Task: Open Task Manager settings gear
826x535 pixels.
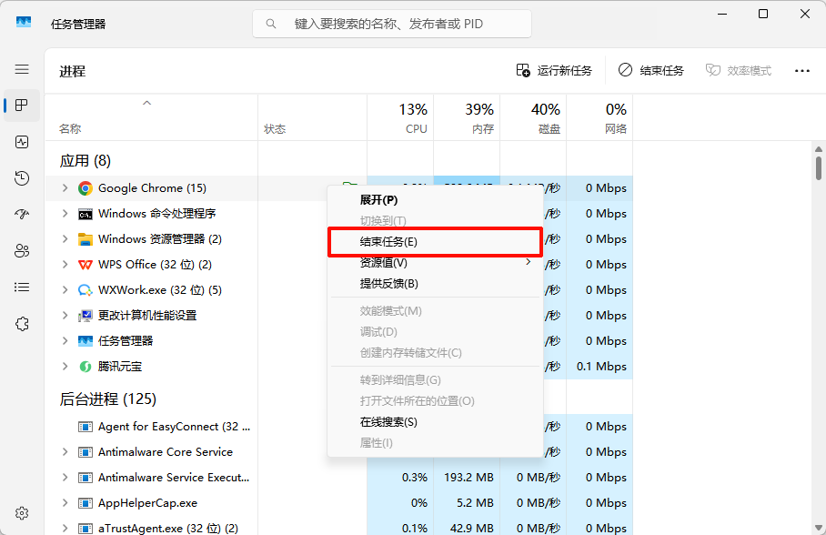Action: tap(22, 513)
